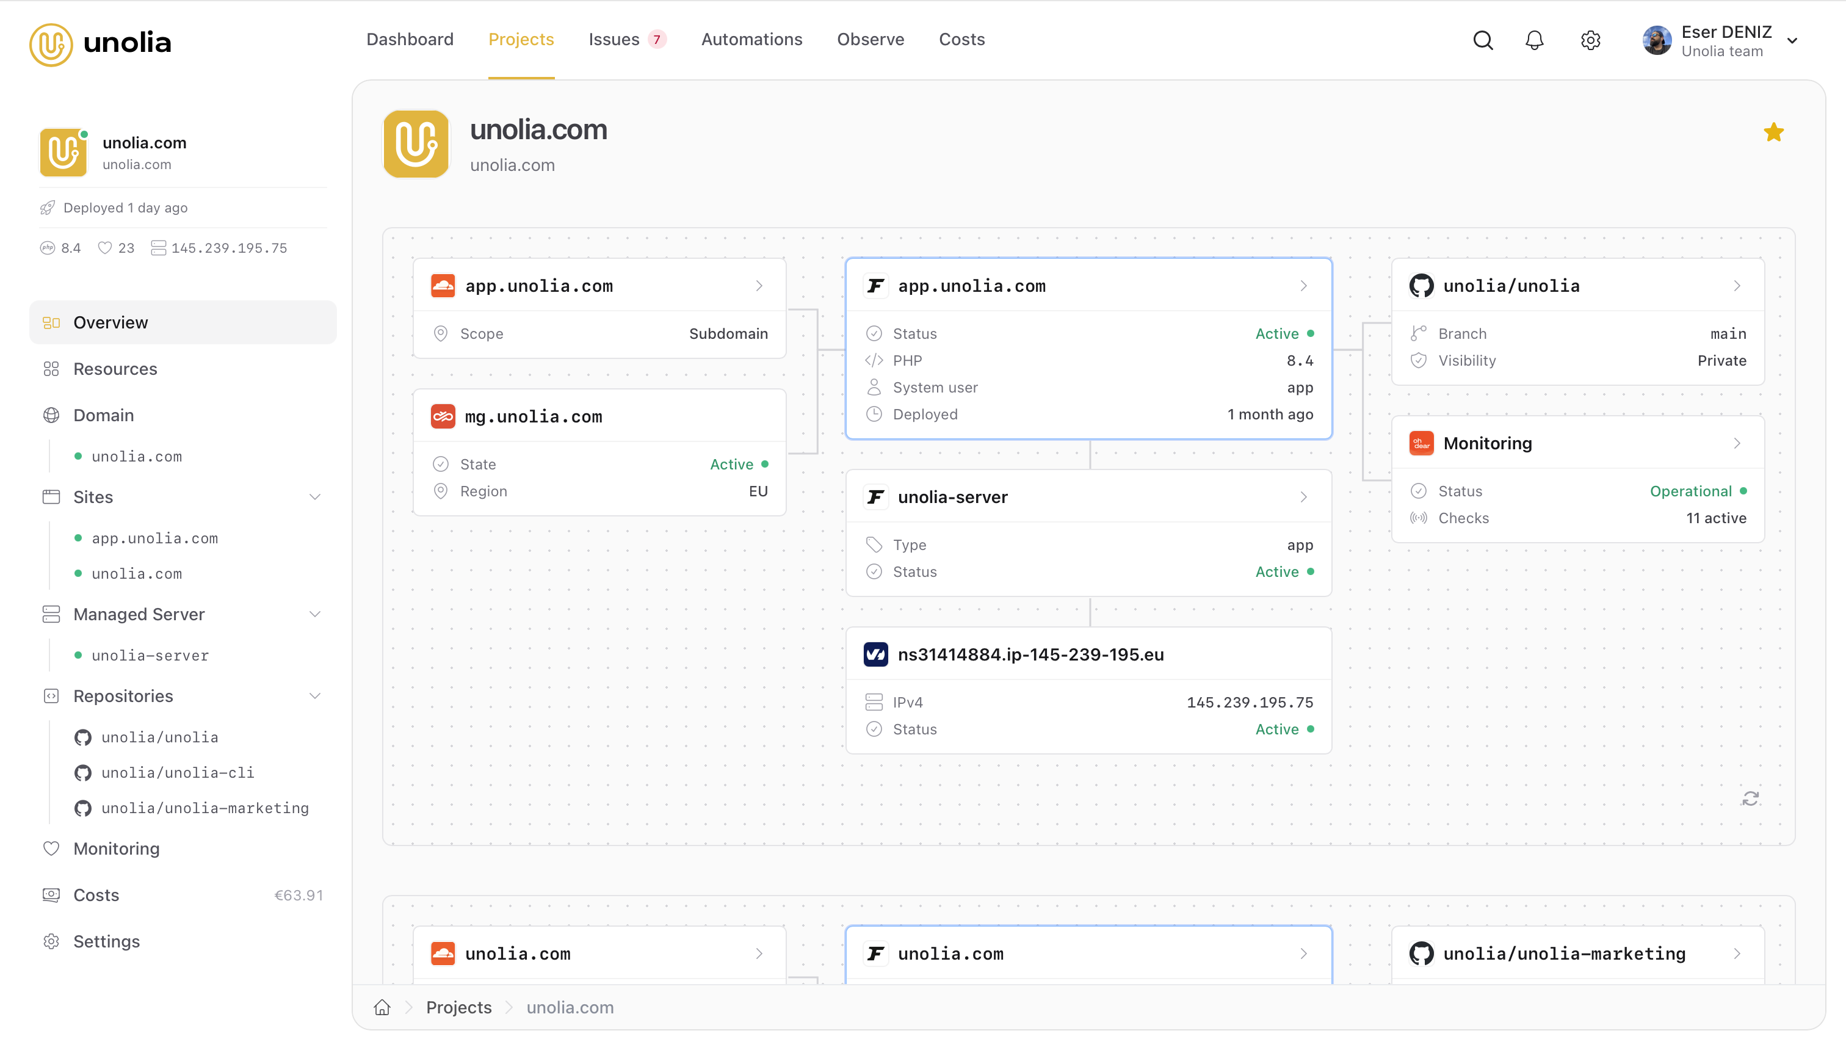The height and width of the screenshot is (1050, 1846).
Task: Open unolia-server under Managed Server
Action: 150,656
